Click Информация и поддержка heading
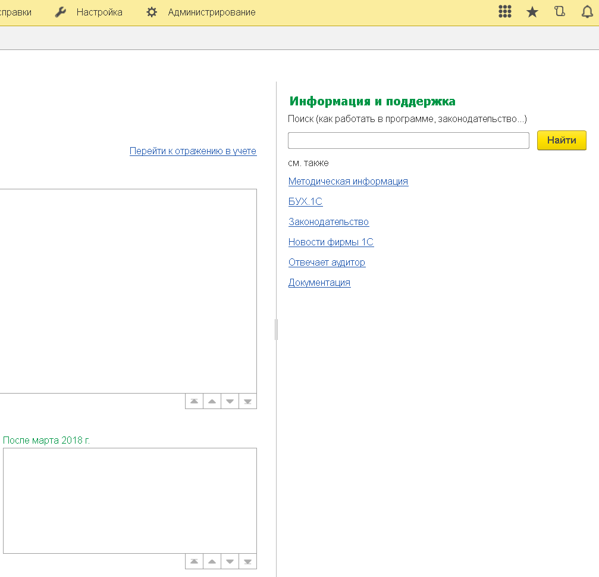Image resolution: width=599 pixels, height=577 pixels. click(372, 101)
